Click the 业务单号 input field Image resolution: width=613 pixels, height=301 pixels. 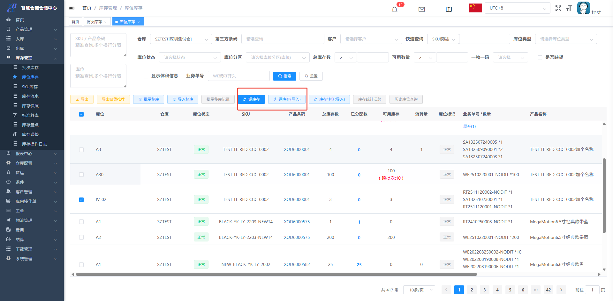click(238, 76)
